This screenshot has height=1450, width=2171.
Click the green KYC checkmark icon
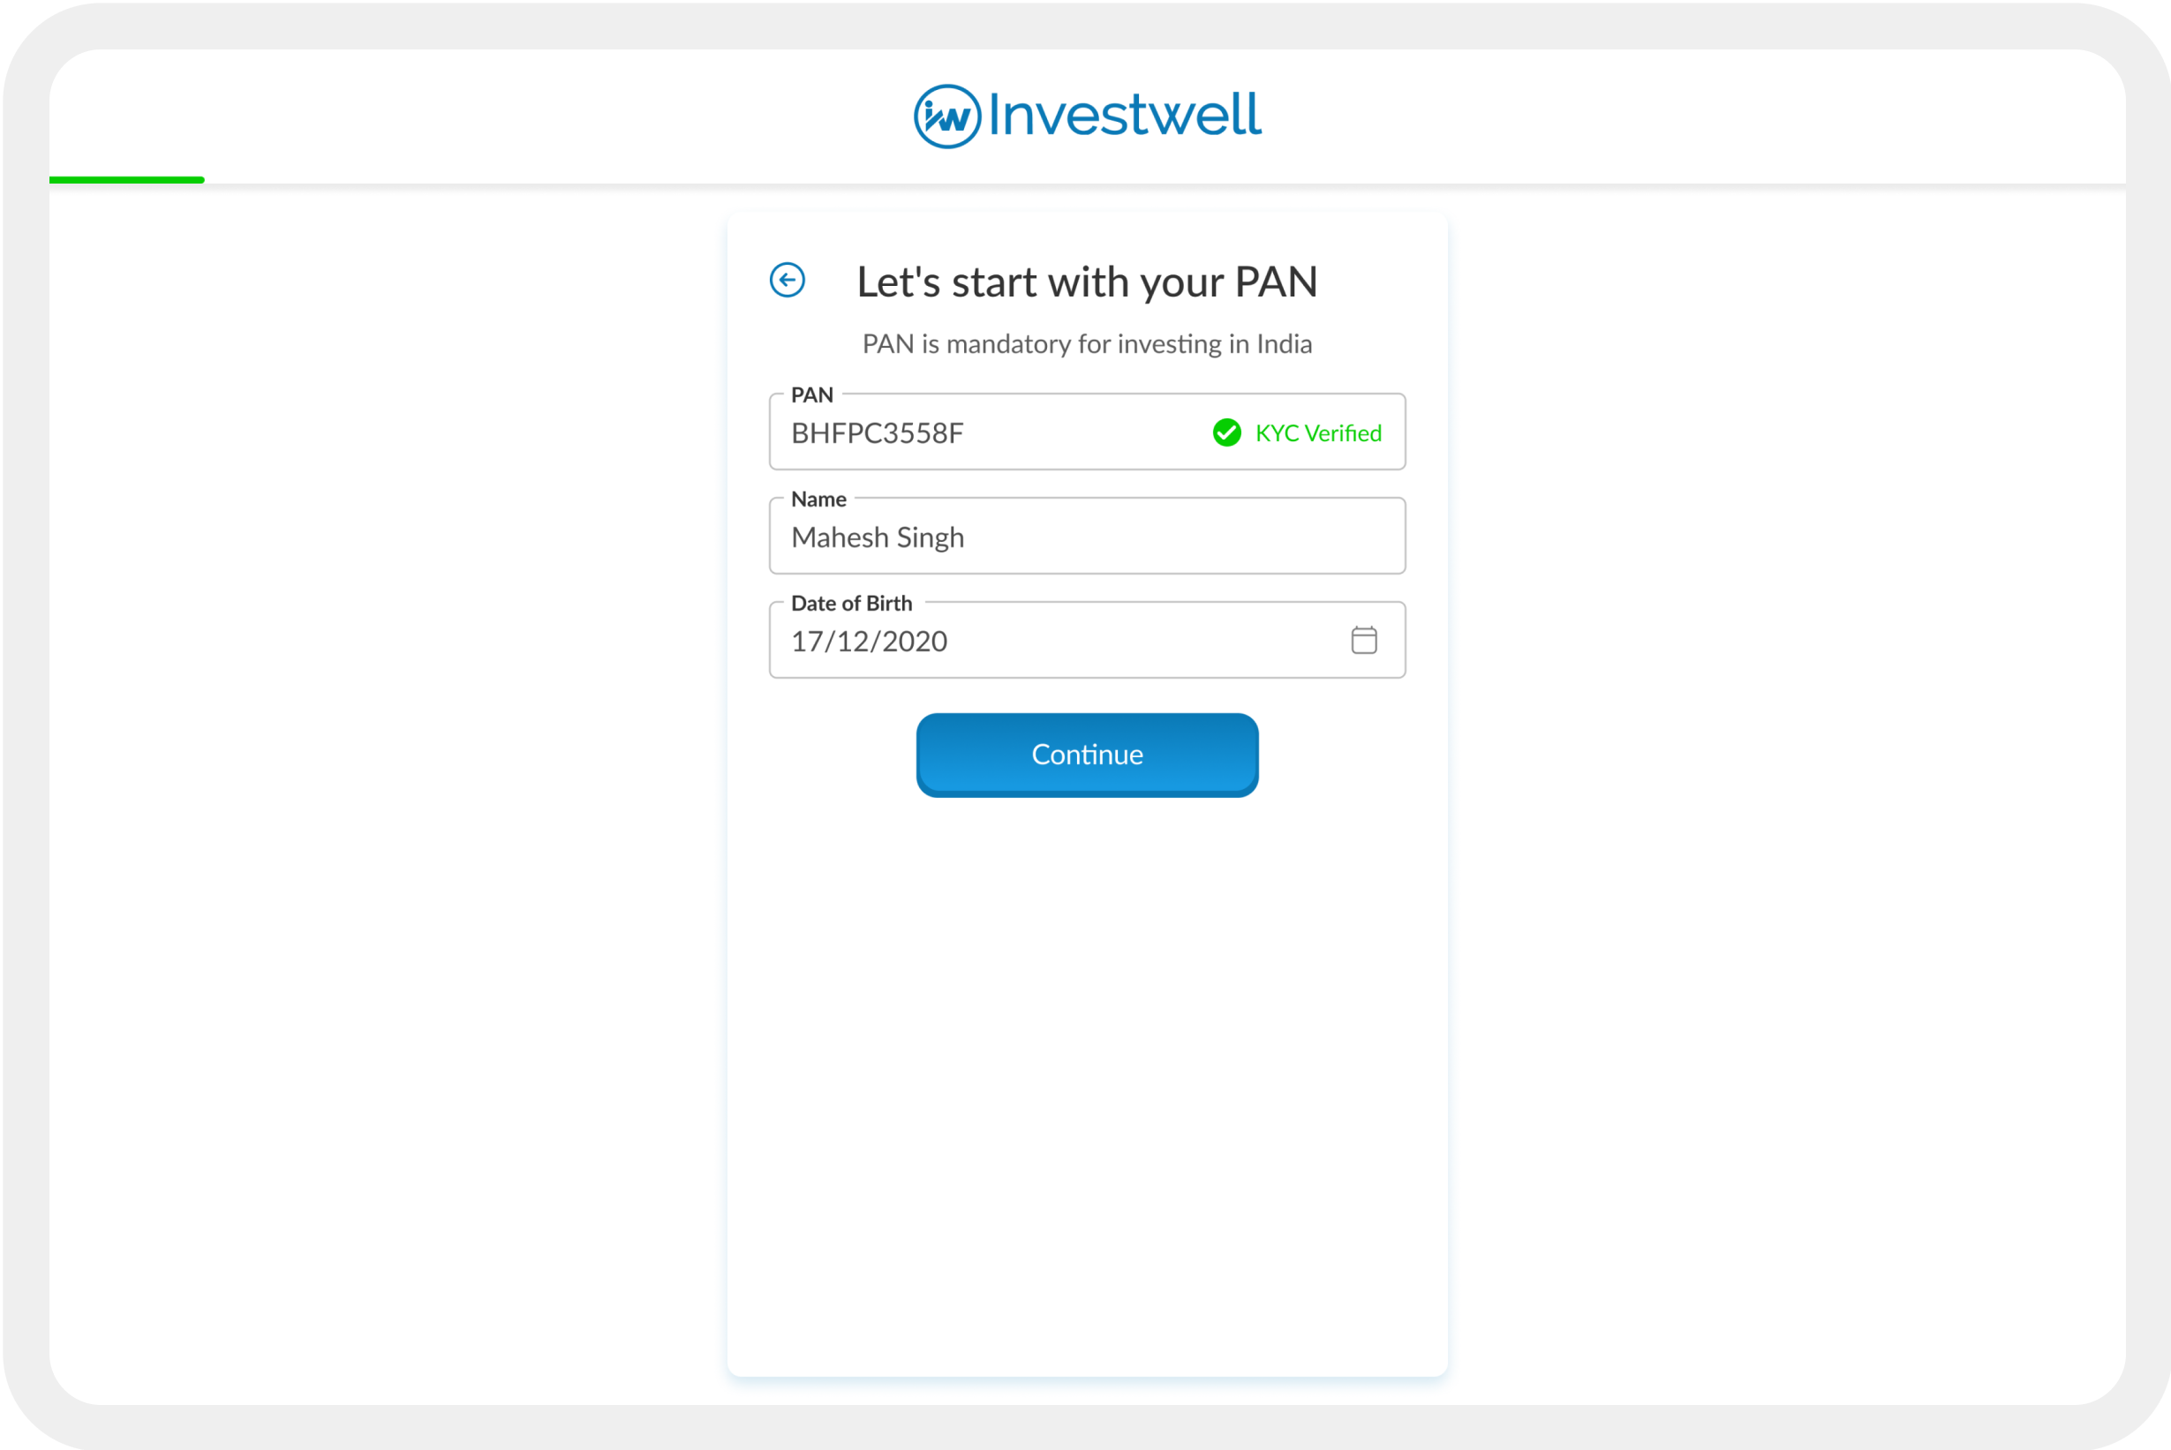tap(1226, 432)
